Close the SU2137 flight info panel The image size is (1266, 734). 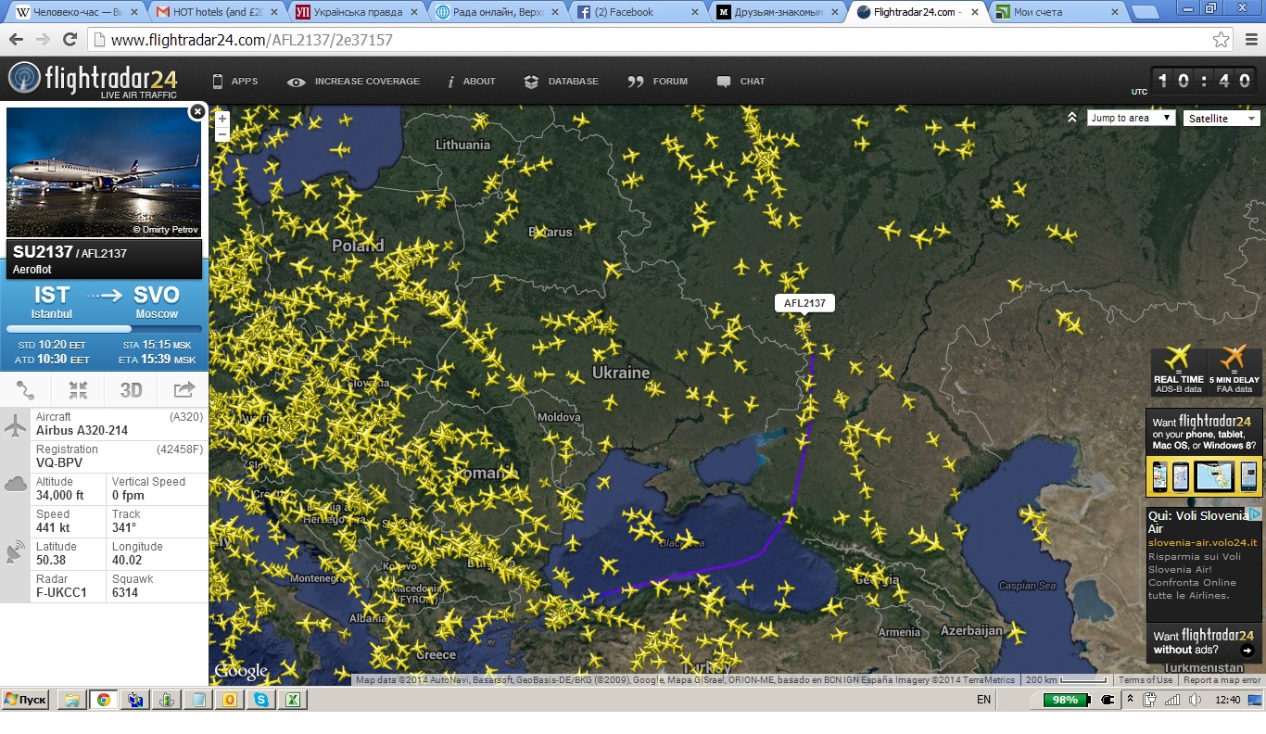coord(196,112)
